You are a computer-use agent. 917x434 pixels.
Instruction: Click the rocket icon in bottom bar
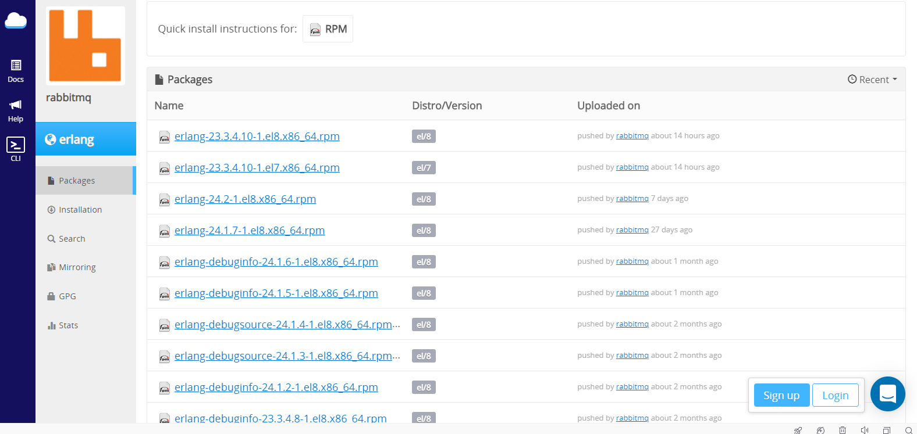798,430
